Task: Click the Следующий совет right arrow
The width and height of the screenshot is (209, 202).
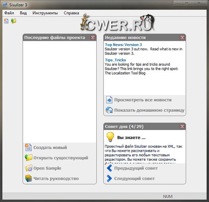Action: (x=109, y=178)
